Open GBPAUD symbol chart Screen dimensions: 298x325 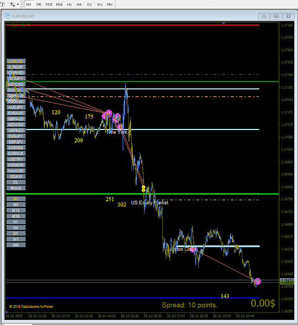point(16,119)
